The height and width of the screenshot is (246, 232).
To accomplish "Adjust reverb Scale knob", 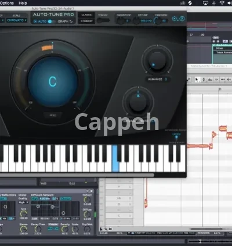I will (75, 229).
